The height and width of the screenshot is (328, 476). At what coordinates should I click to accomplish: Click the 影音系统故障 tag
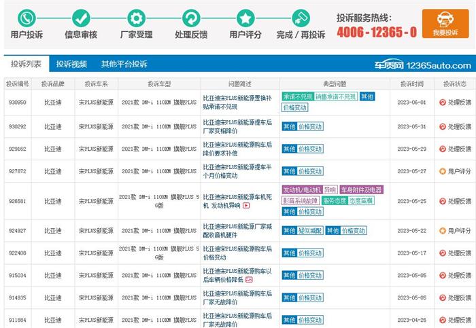(x=301, y=201)
